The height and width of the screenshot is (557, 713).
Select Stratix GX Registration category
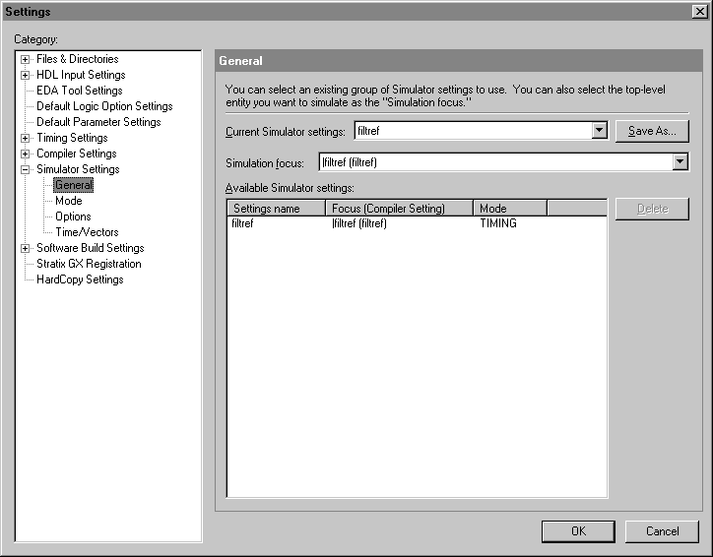89,264
